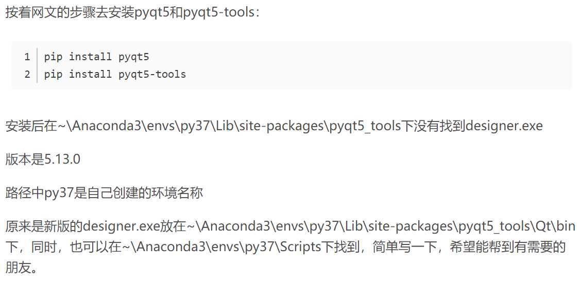
Task: Click line number 1 in code block
Action: 27,57
